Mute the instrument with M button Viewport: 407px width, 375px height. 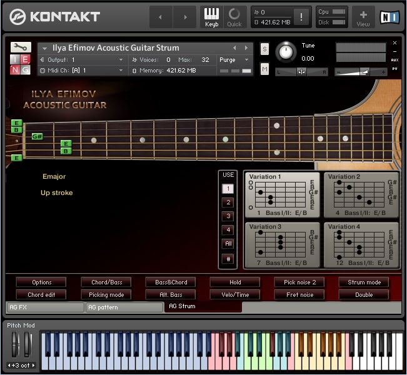pos(264,69)
